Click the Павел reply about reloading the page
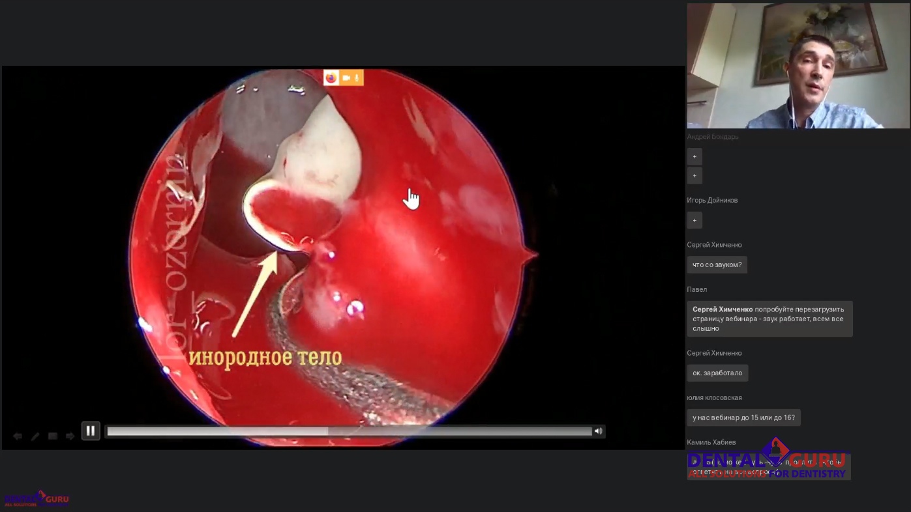The image size is (911, 512). pyautogui.click(x=769, y=319)
